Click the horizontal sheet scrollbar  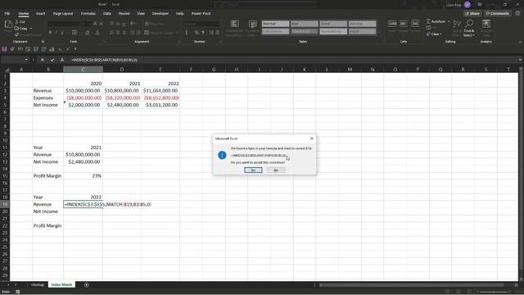(x=411, y=285)
